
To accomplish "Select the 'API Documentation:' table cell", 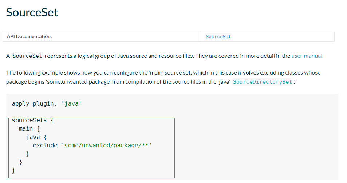I will coord(29,36).
